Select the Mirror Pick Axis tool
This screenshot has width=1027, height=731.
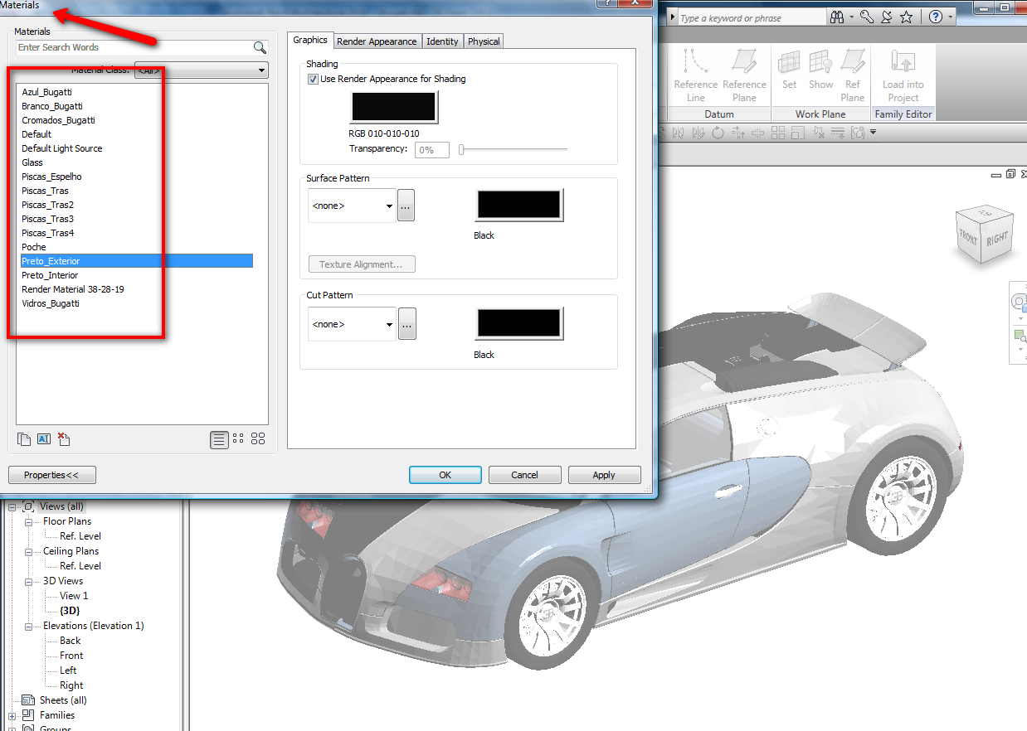pyautogui.click(x=678, y=133)
